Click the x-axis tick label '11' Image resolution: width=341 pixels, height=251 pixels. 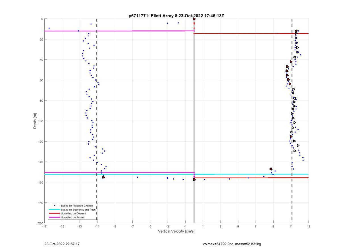click(291, 227)
